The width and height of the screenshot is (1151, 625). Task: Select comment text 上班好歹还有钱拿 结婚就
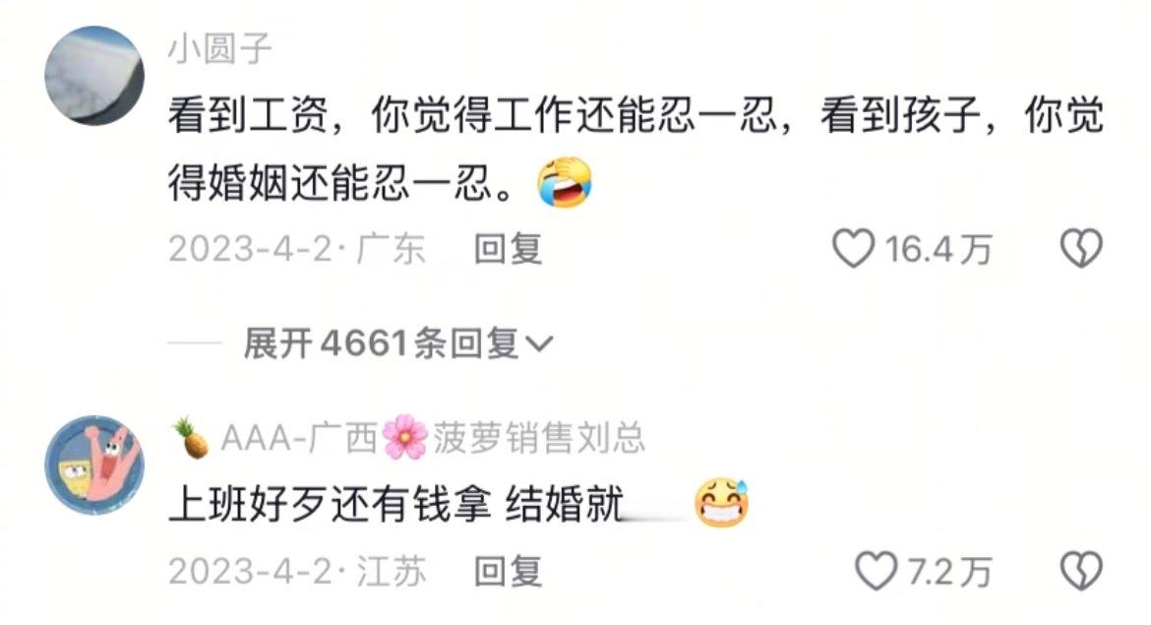396,505
